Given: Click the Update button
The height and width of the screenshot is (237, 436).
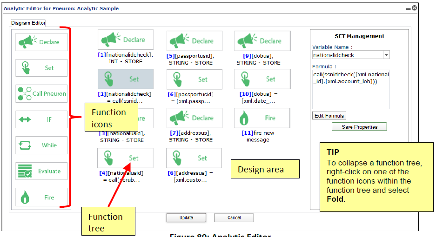Looking at the screenshot, I should pyautogui.click(x=186, y=217).
